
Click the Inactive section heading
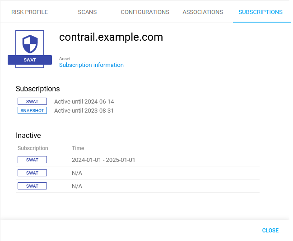[28, 135]
